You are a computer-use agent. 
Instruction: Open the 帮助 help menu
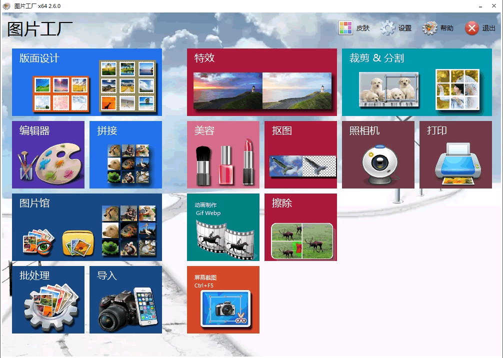[438, 28]
